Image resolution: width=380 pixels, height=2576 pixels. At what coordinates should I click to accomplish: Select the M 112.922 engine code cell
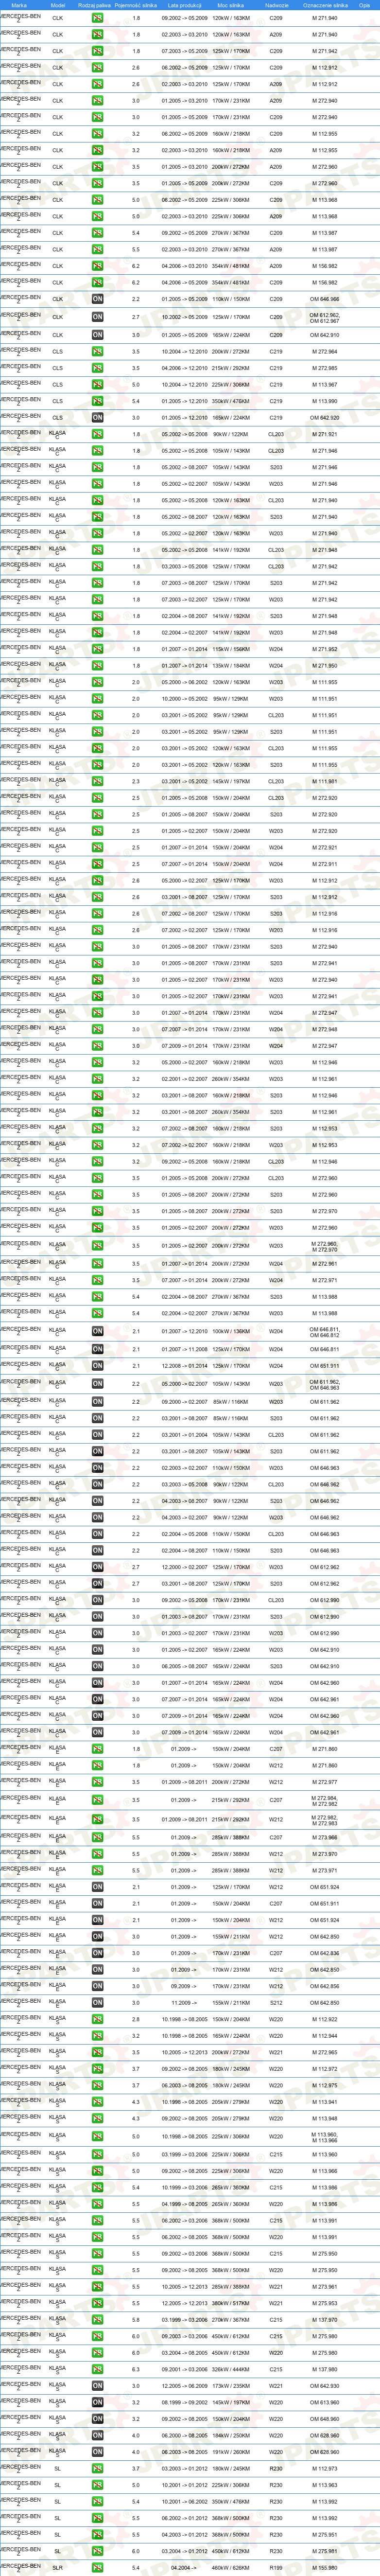click(x=325, y=2019)
